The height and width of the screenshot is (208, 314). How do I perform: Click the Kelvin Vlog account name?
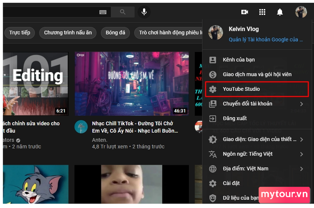coord(244,29)
